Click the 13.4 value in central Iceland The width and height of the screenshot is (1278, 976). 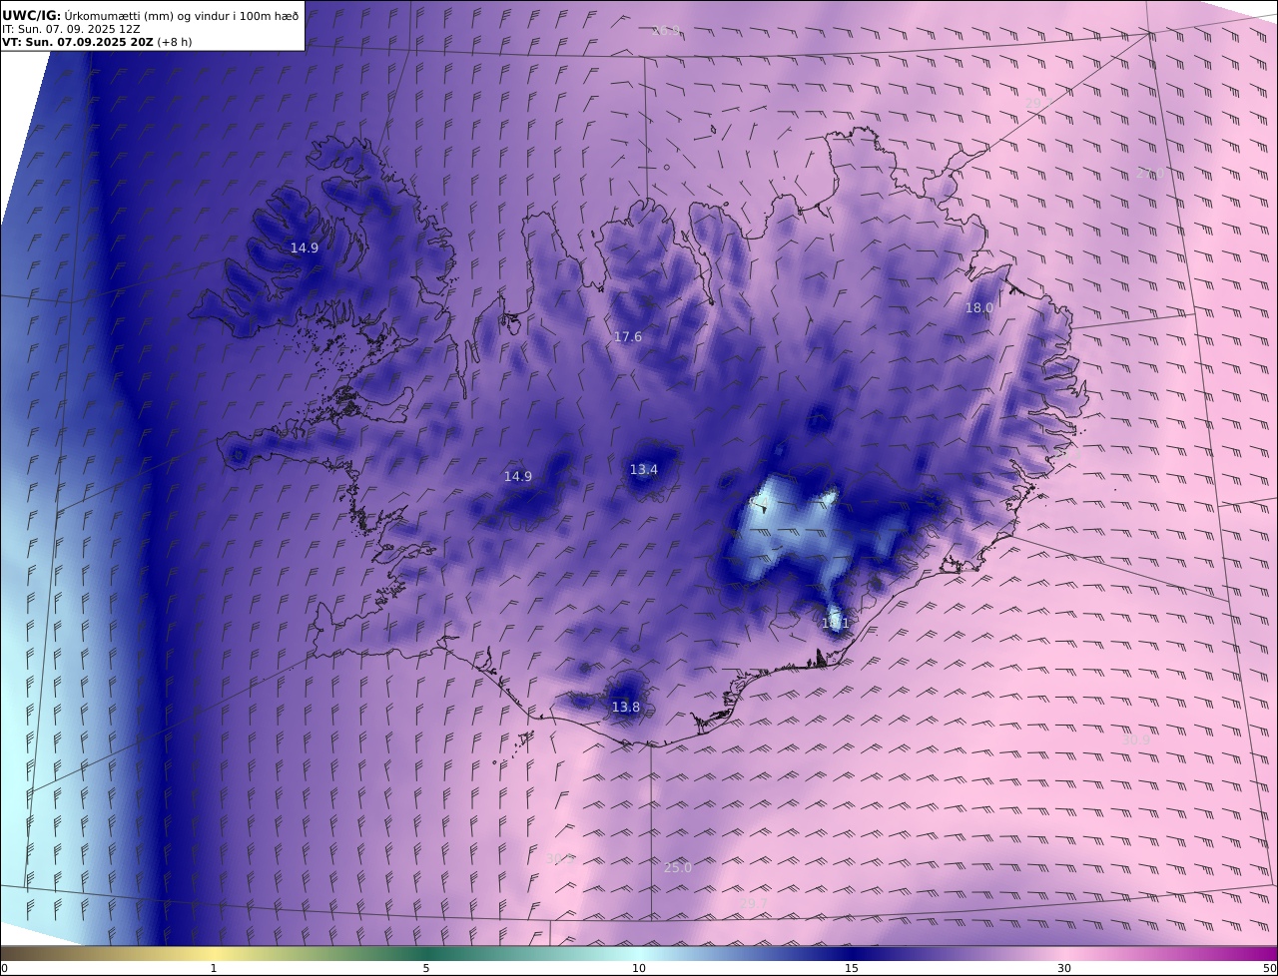(644, 470)
